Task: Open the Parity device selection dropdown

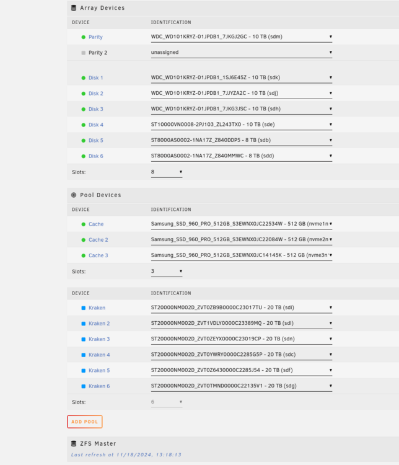Action: [x=242, y=37]
